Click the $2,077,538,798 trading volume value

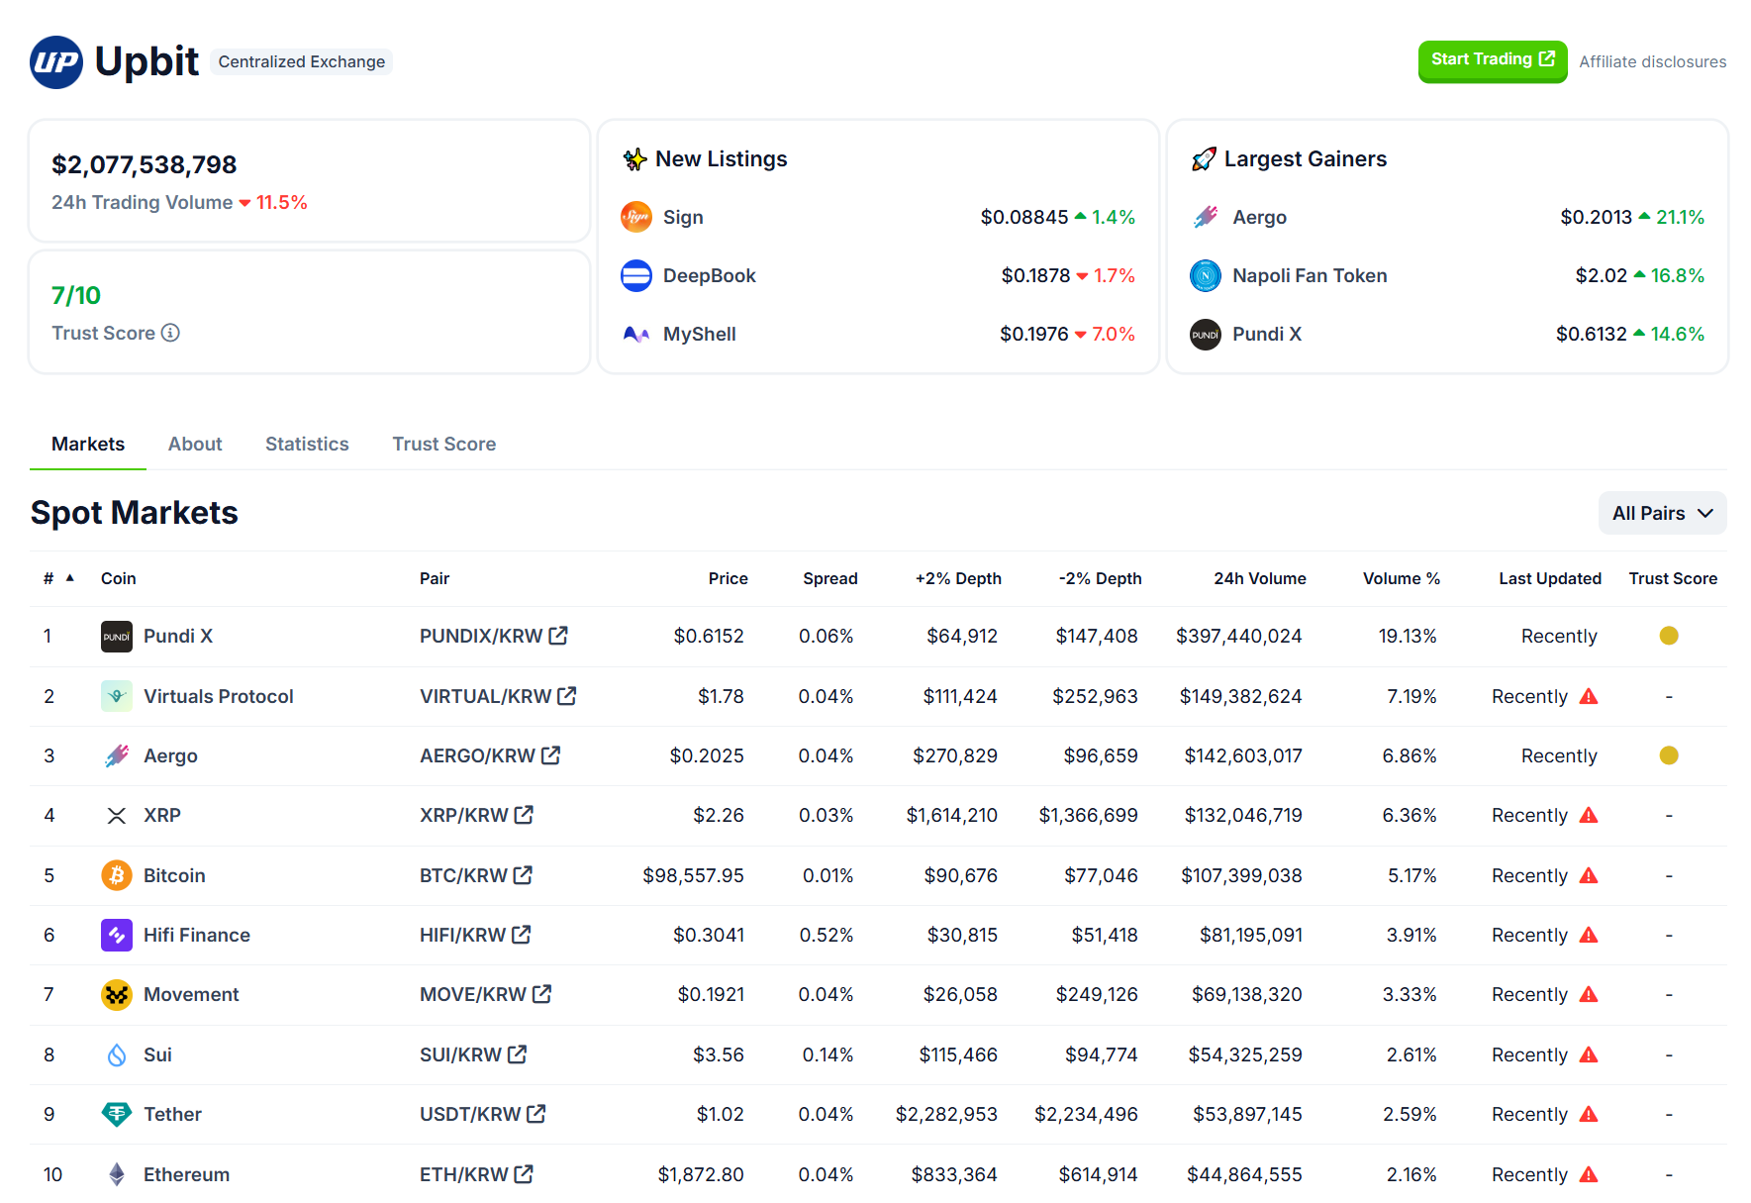145,164
